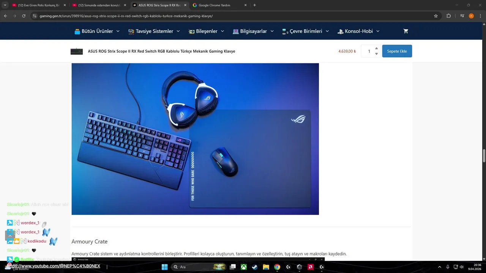Expand Bilgisayarlar menu

253,31
